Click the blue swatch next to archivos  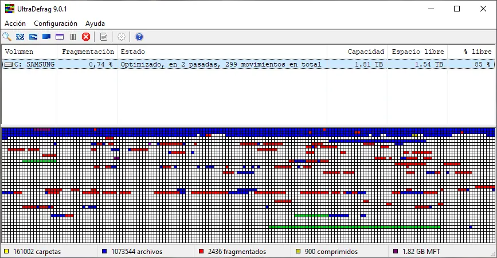(104, 251)
